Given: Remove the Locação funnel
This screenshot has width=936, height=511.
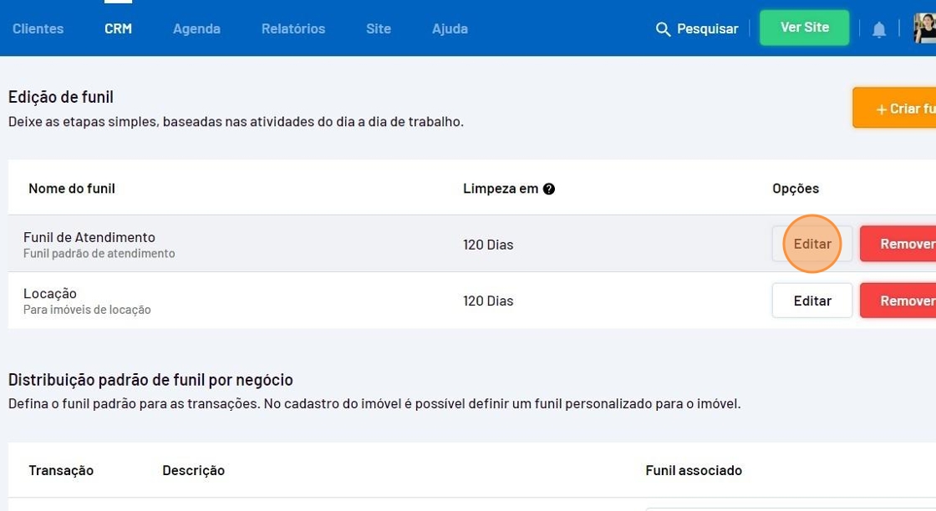Looking at the screenshot, I should tap(901, 301).
